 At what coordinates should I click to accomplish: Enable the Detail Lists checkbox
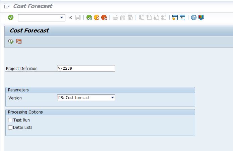[x=10, y=128]
